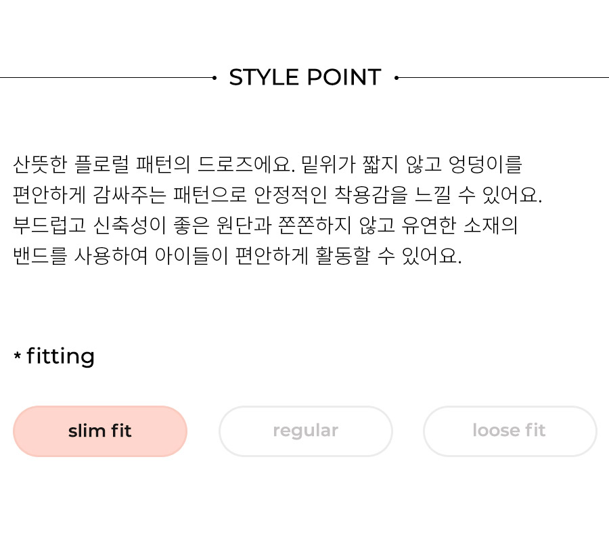The height and width of the screenshot is (537, 609).
Task: Click the word 부드럽고 starting third line
Action: 49,225
